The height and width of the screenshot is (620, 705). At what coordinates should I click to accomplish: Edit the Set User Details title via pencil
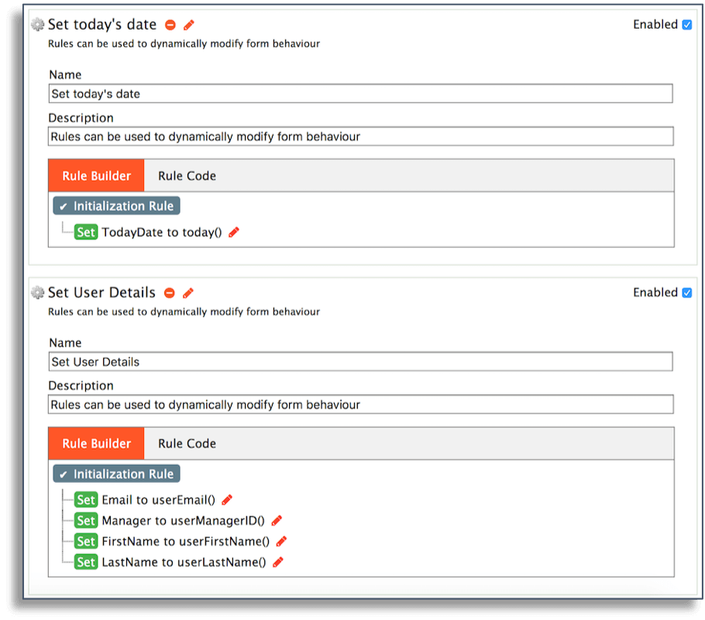pyautogui.click(x=187, y=292)
